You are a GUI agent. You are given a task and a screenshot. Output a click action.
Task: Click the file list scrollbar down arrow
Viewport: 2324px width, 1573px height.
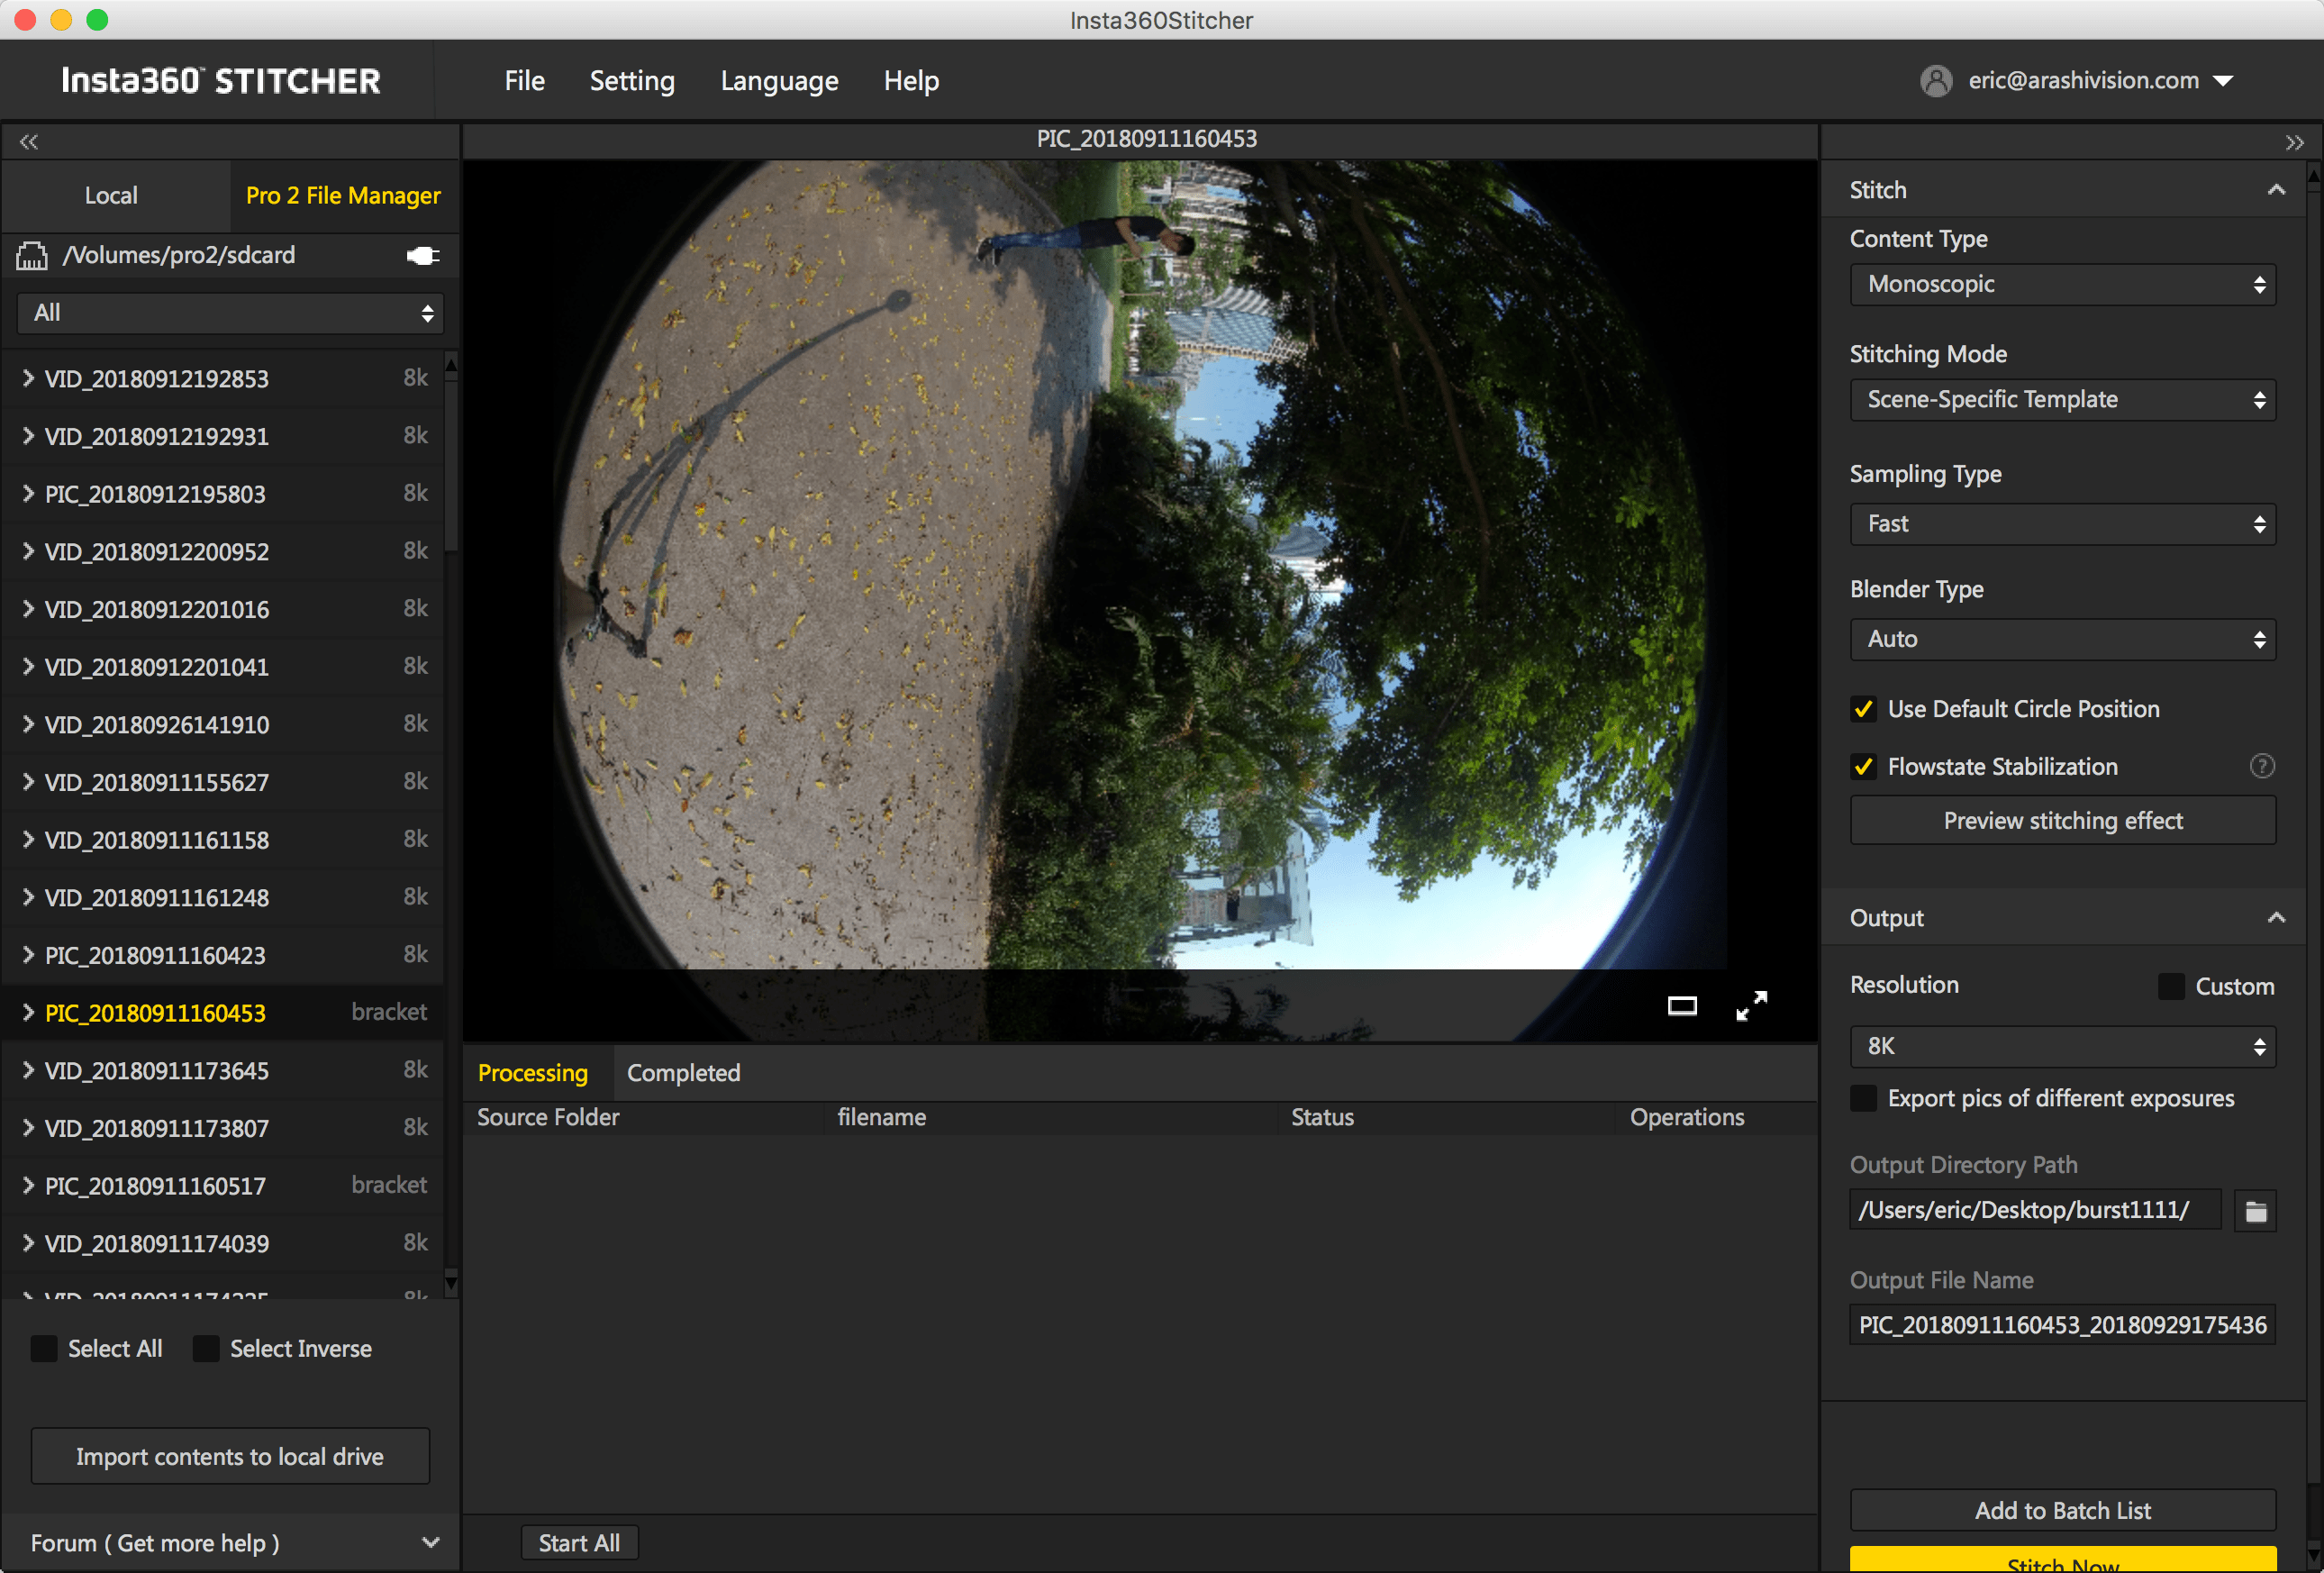coord(451,1281)
